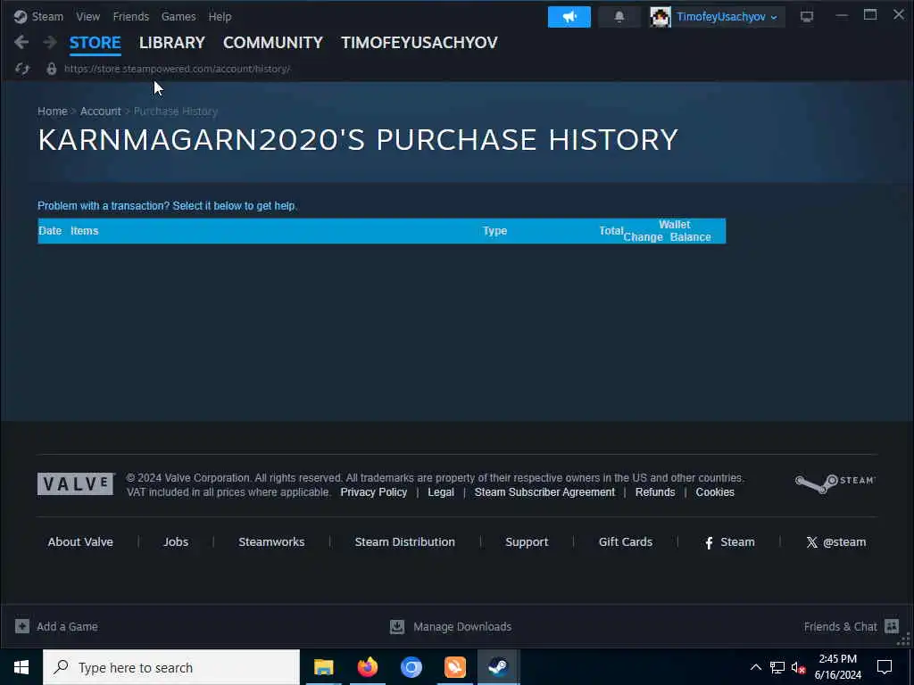The width and height of the screenshot is (914, 685).
Task: Open Manage Downloads
Action: pos(451,627)
